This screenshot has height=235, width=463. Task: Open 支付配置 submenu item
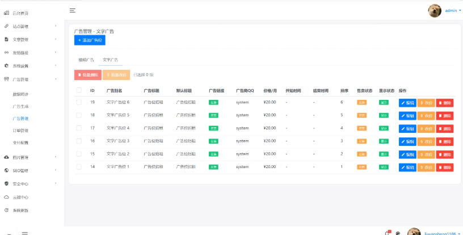click(x=20, y=142)
